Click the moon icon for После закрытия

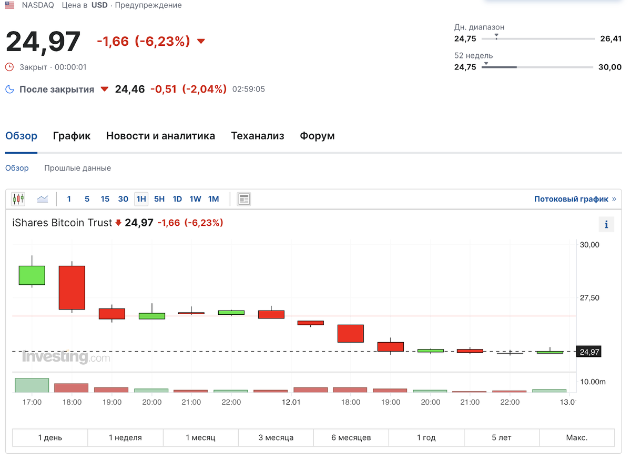9,89
